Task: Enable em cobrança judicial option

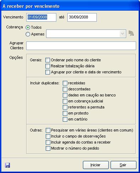Action: [x=65, y=101]
